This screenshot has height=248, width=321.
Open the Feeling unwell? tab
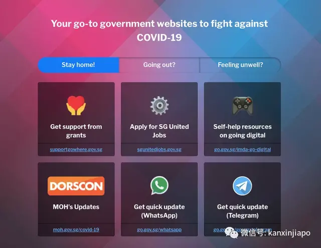[240, 65]
